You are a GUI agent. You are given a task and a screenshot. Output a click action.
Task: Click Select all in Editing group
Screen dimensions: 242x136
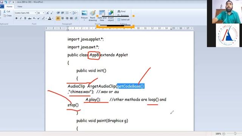tap(124, 20)
